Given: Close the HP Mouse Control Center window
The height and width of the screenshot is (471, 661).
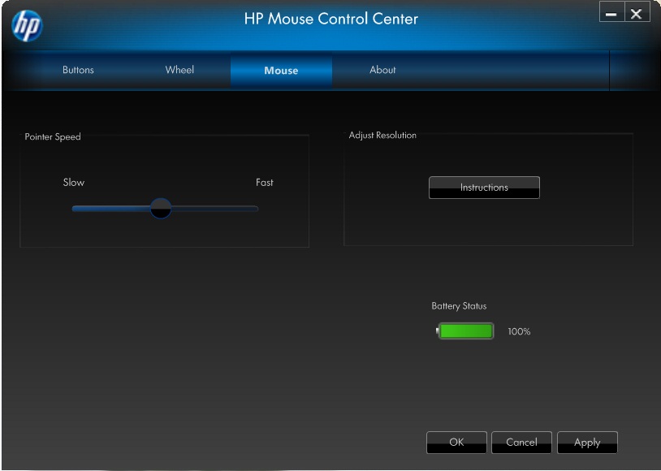Looking at the screenshot, I should point(637,14).
